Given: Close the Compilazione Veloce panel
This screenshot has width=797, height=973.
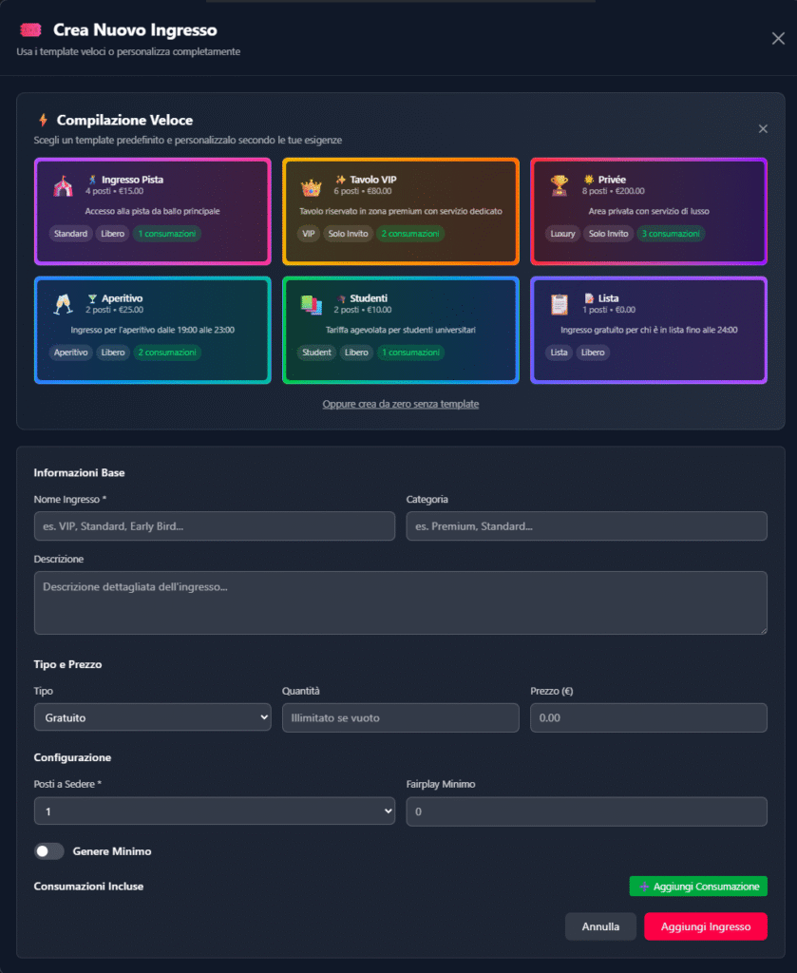Looking at the screenshot, I should pos(763,129).
